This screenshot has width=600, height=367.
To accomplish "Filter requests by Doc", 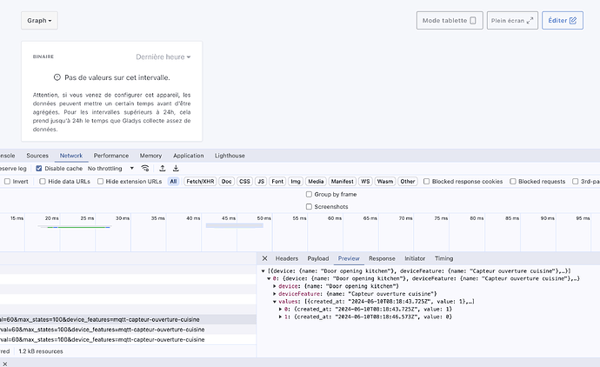I will [x=227, y=182].
